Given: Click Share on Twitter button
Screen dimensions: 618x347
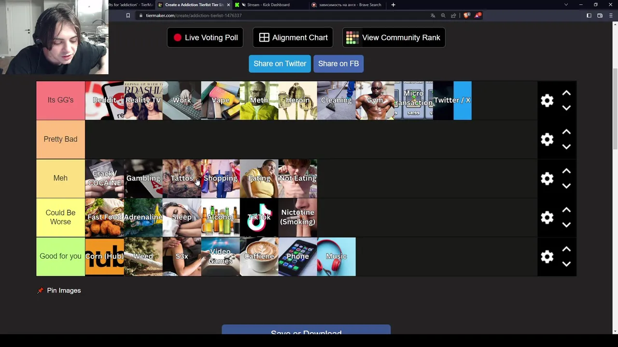Looking at the screenshot, I should click(x=280, y=64).
